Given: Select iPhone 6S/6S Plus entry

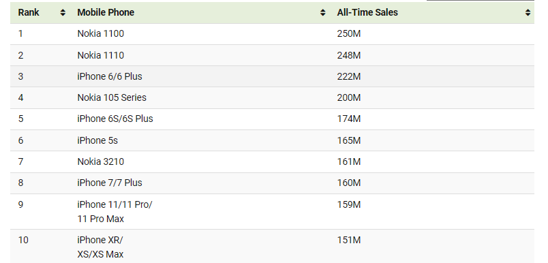Looking at the screenshot, I should click(x=115, y=119).
